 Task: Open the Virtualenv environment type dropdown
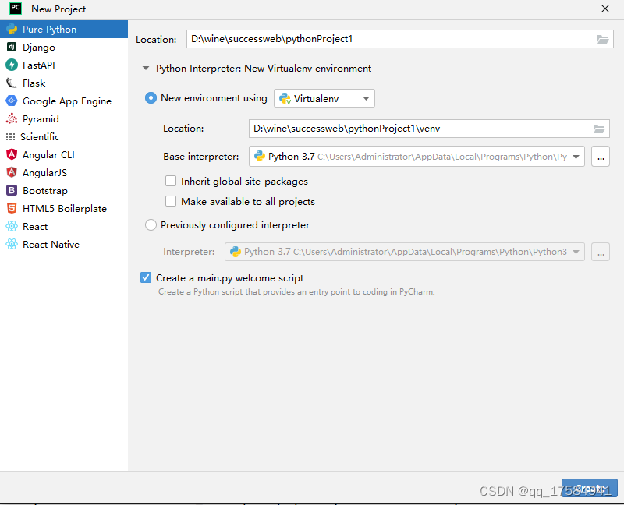324,98
